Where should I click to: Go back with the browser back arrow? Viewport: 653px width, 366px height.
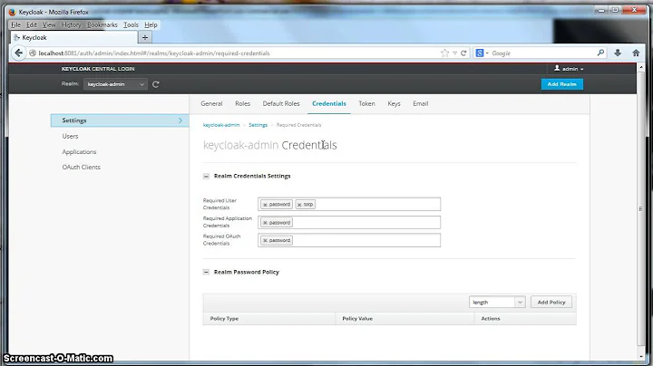coord(18,53)
